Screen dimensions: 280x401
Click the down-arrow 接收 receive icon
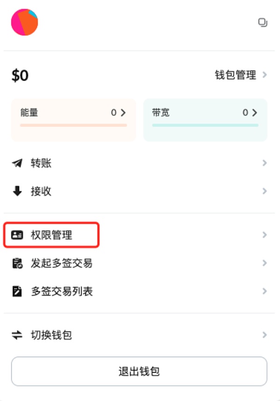click(18, 191)
